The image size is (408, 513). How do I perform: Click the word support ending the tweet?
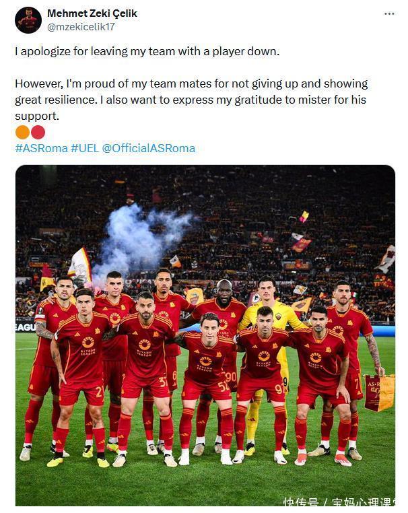[37, 116]
